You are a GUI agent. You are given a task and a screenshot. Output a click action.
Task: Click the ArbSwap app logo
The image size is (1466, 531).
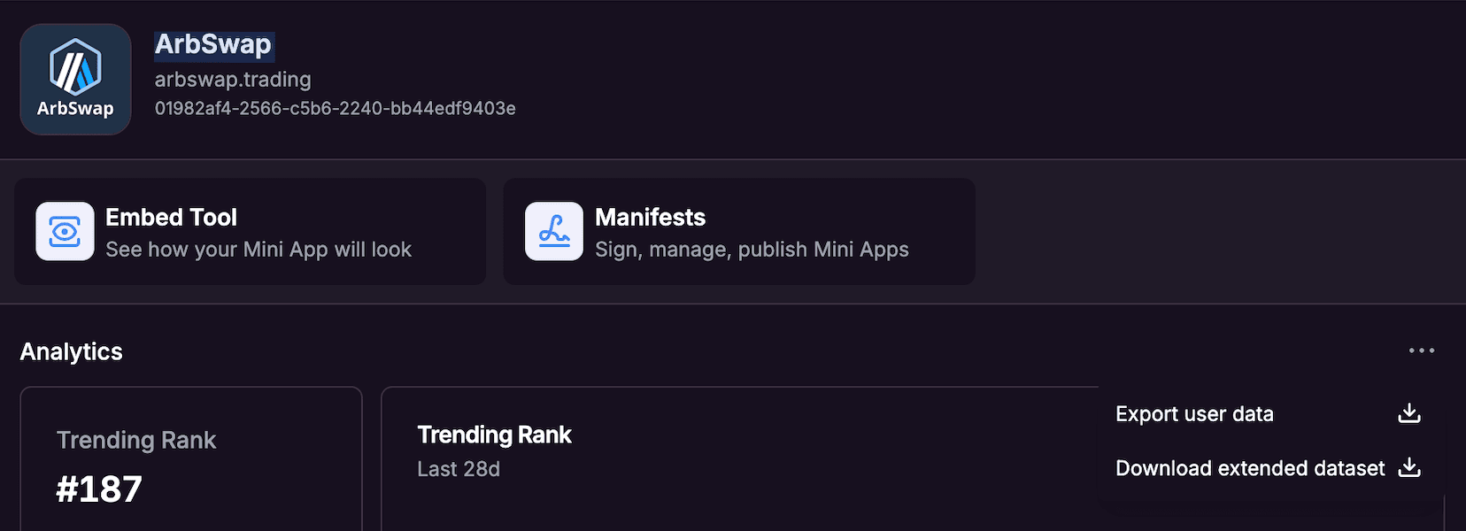click(x=75, y=80)
